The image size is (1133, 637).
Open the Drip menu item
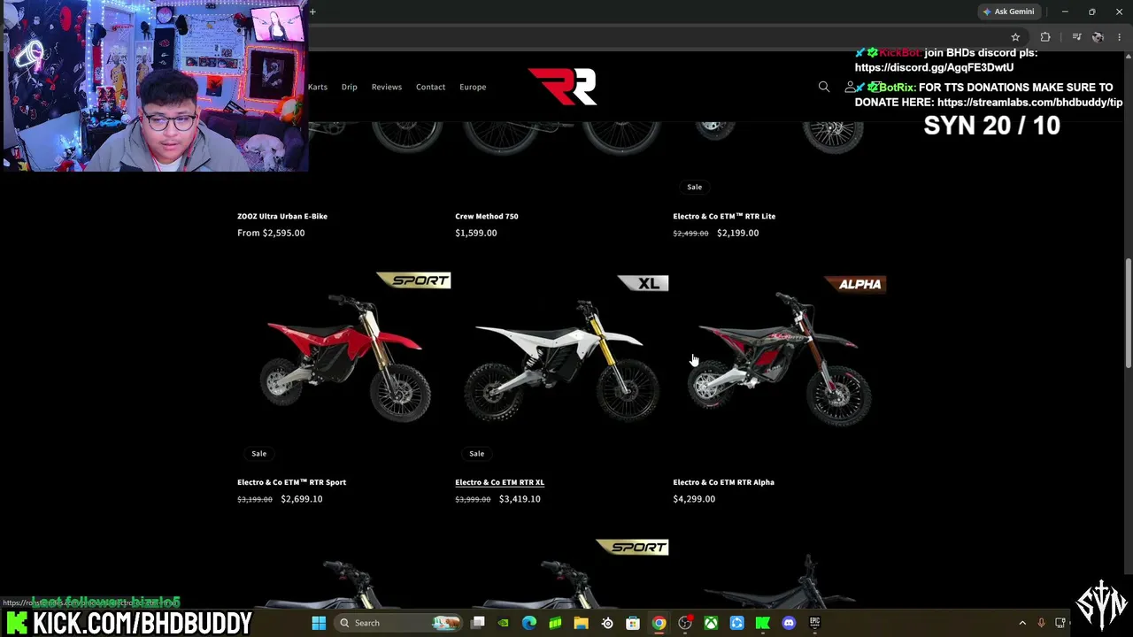coord(350,87)
